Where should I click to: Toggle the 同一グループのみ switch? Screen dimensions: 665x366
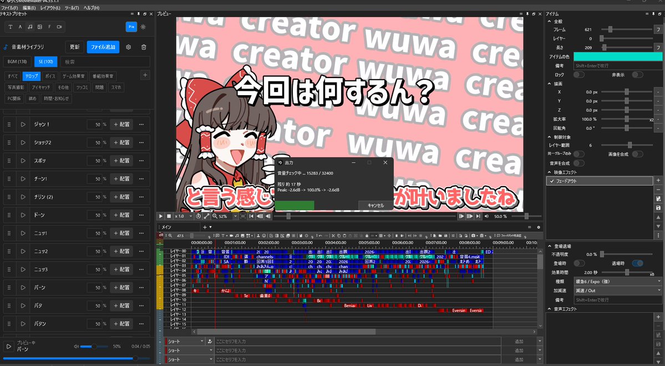pyautogui.click(x=579, y=154)
